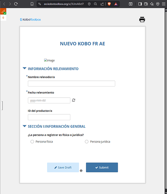This screenshot has width=167, height=194.
Task: Open the zoom magnifier icon in address bar
Action: 96,4
